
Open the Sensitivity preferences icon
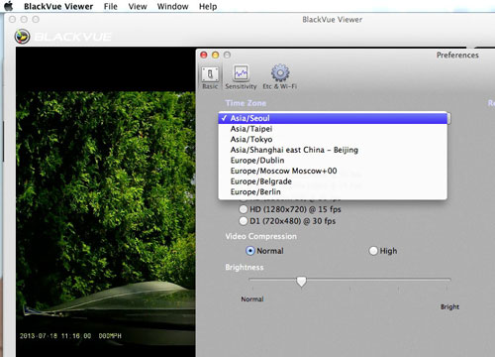tap(241, 73)
